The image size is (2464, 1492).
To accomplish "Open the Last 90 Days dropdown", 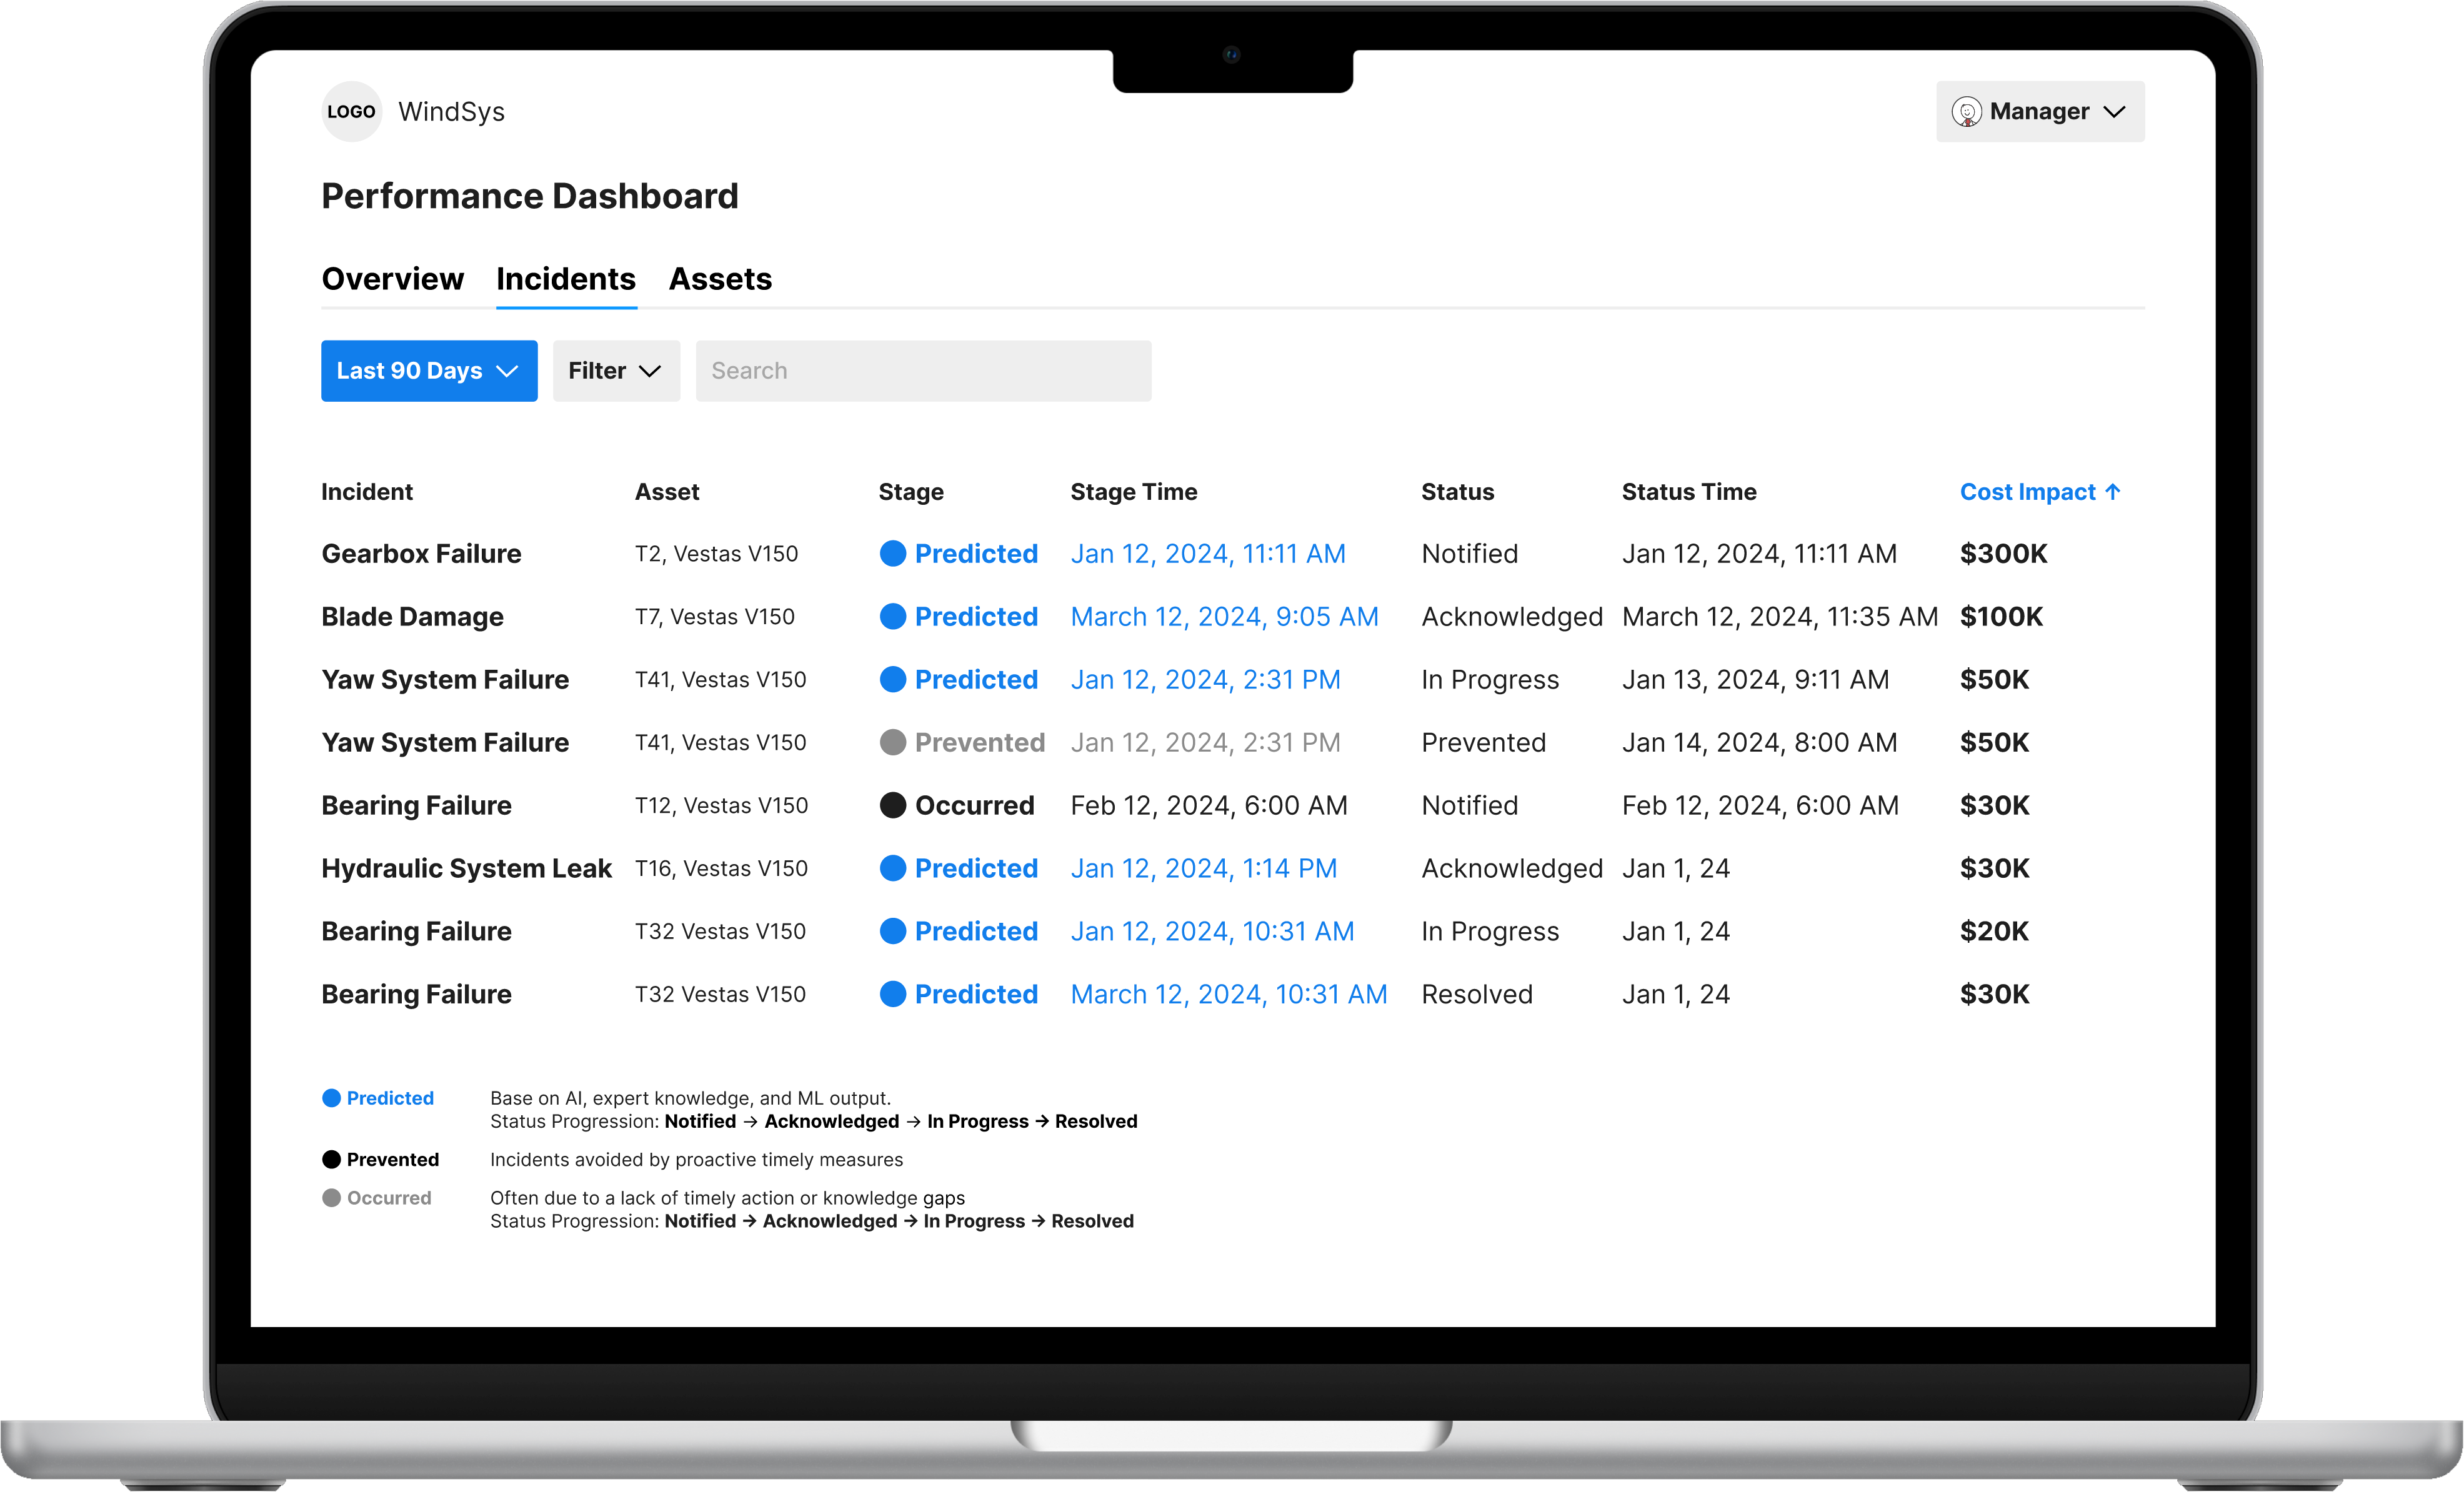I will [x=429, y=371].
